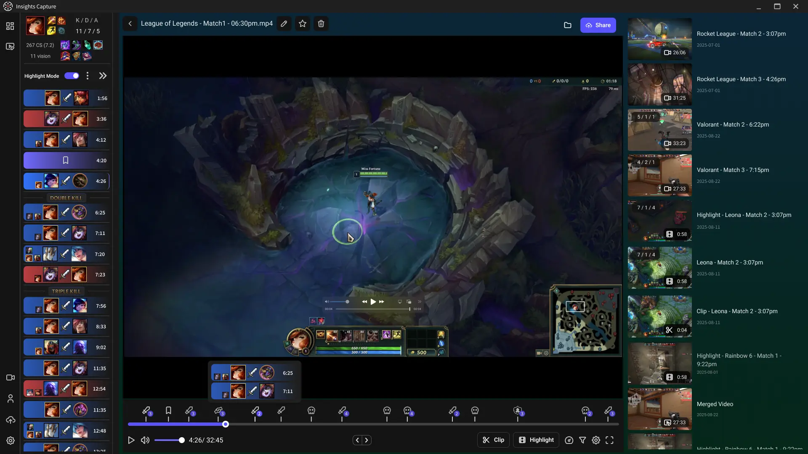808x454 pixels.
Task: Favorite the video with star icon
Action: point(303,24)
